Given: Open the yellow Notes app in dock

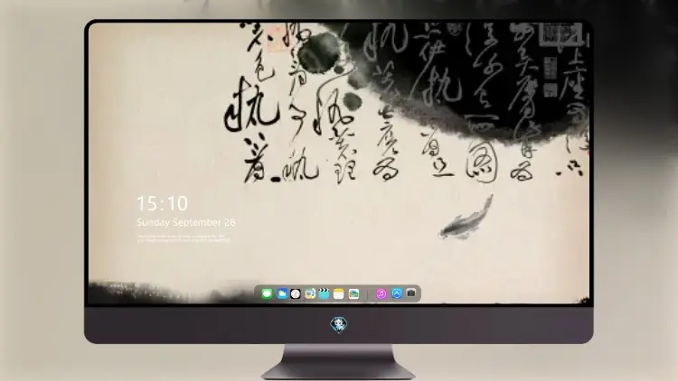Looking at the screenshot, I should (339, 293).
